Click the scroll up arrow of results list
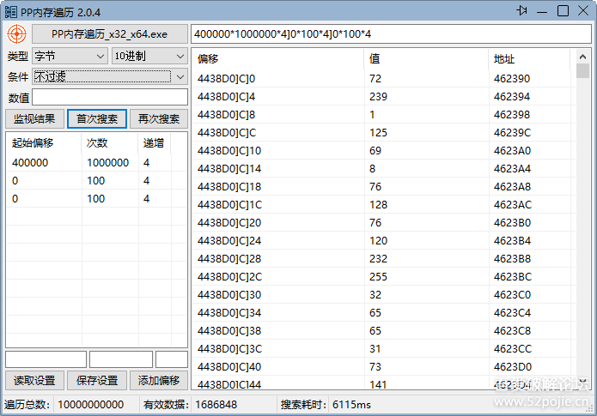The height and width of the screenshot is (416, 597). 582,57
